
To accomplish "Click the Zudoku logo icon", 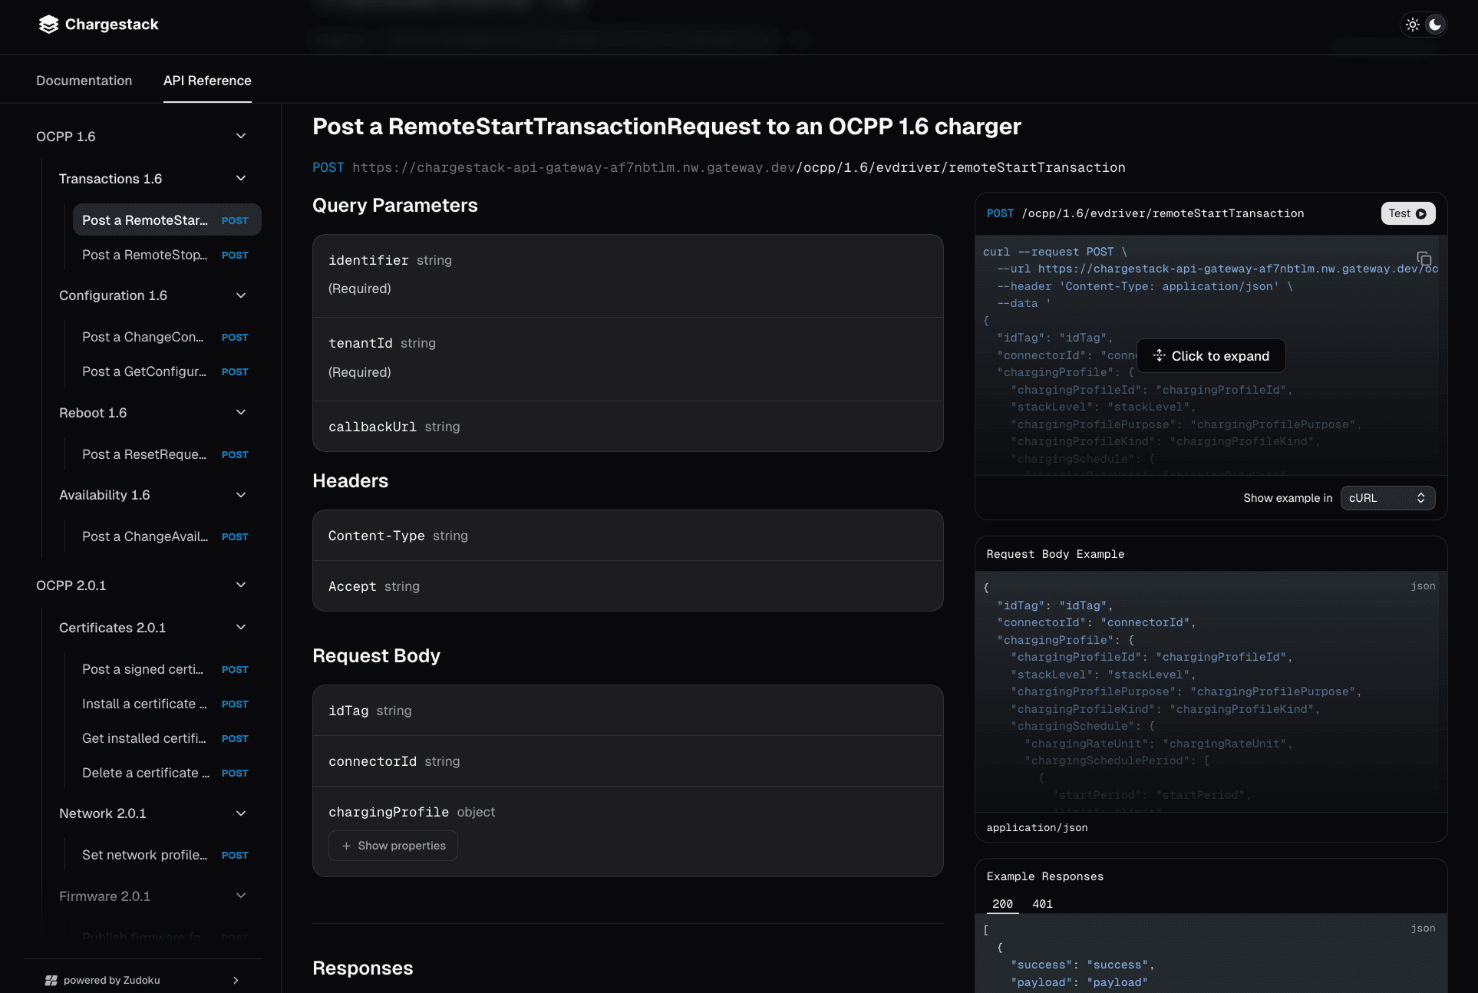I will click(x=51, y=980).
